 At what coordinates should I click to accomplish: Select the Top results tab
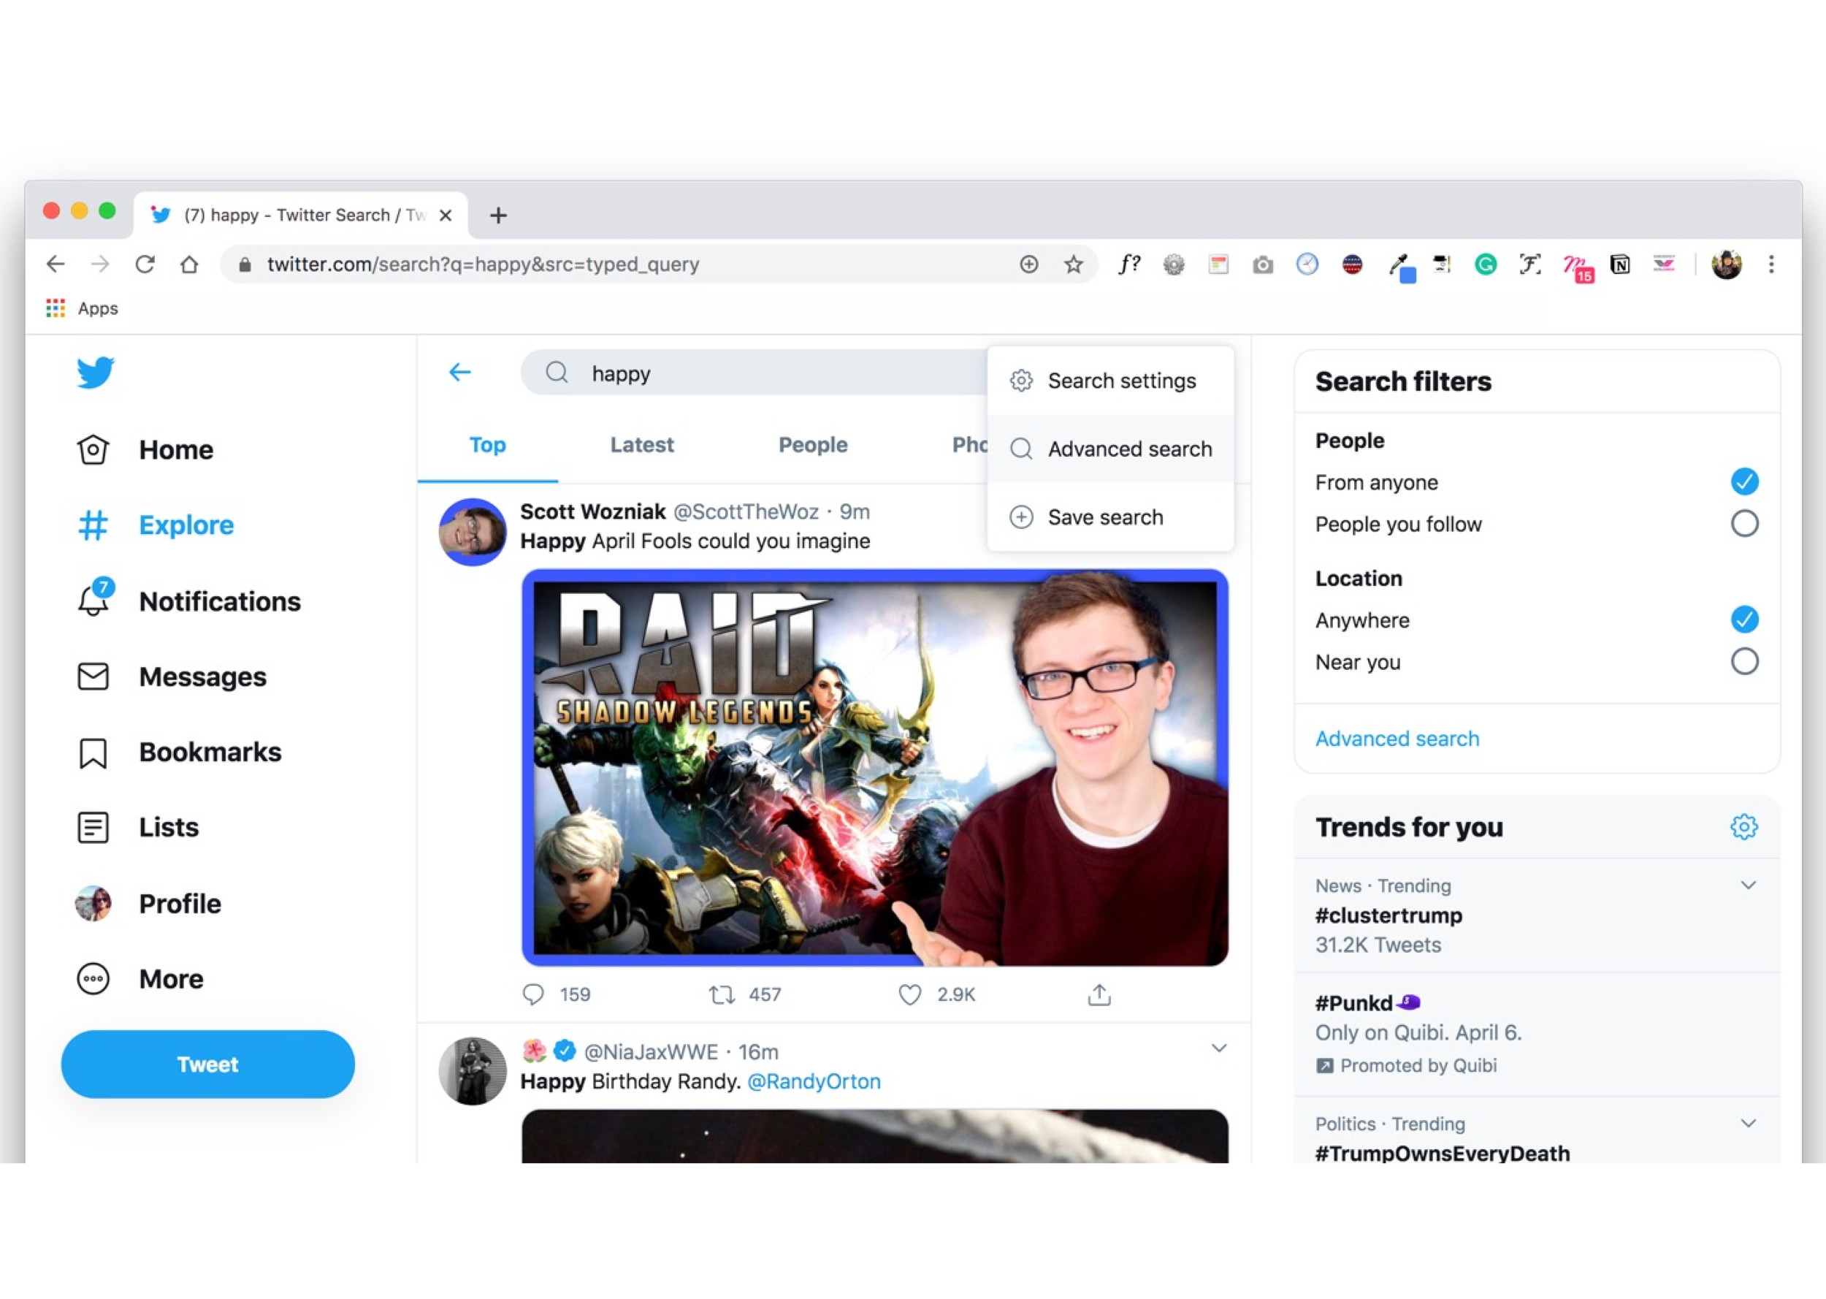[x=488, y=445]
